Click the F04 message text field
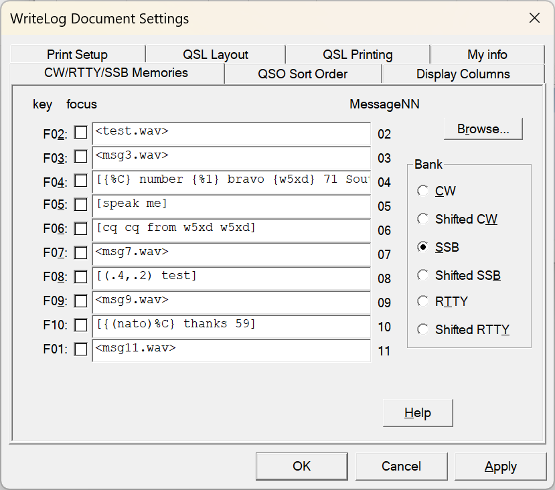This screenshot has width=555, height=490. coord(231,181)
